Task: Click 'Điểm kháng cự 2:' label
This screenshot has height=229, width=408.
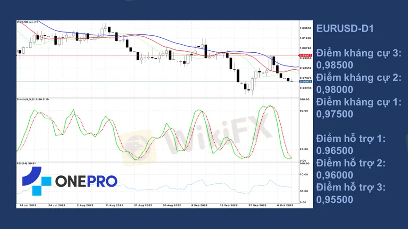Action: 358,77
